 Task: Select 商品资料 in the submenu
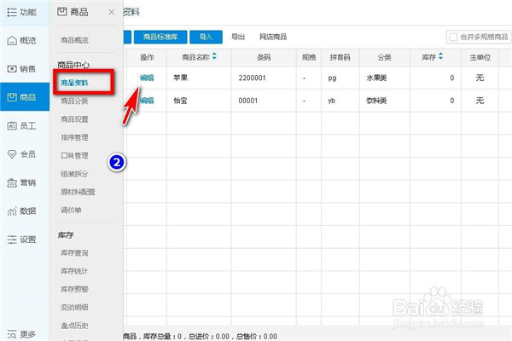74,84
